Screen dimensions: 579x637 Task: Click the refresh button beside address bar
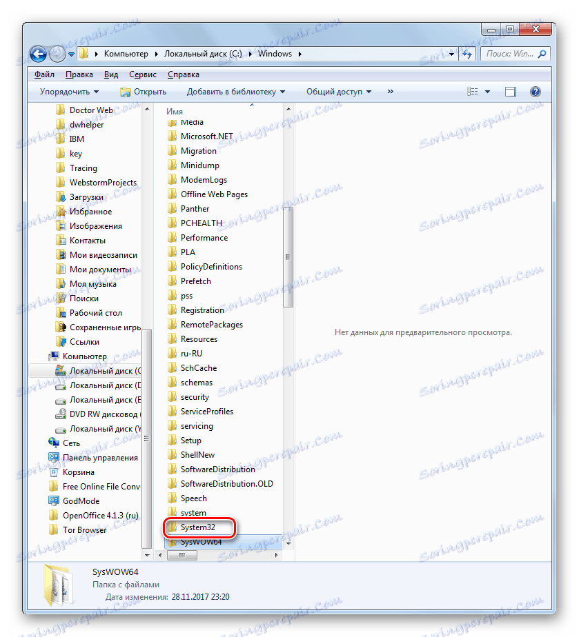467,54
